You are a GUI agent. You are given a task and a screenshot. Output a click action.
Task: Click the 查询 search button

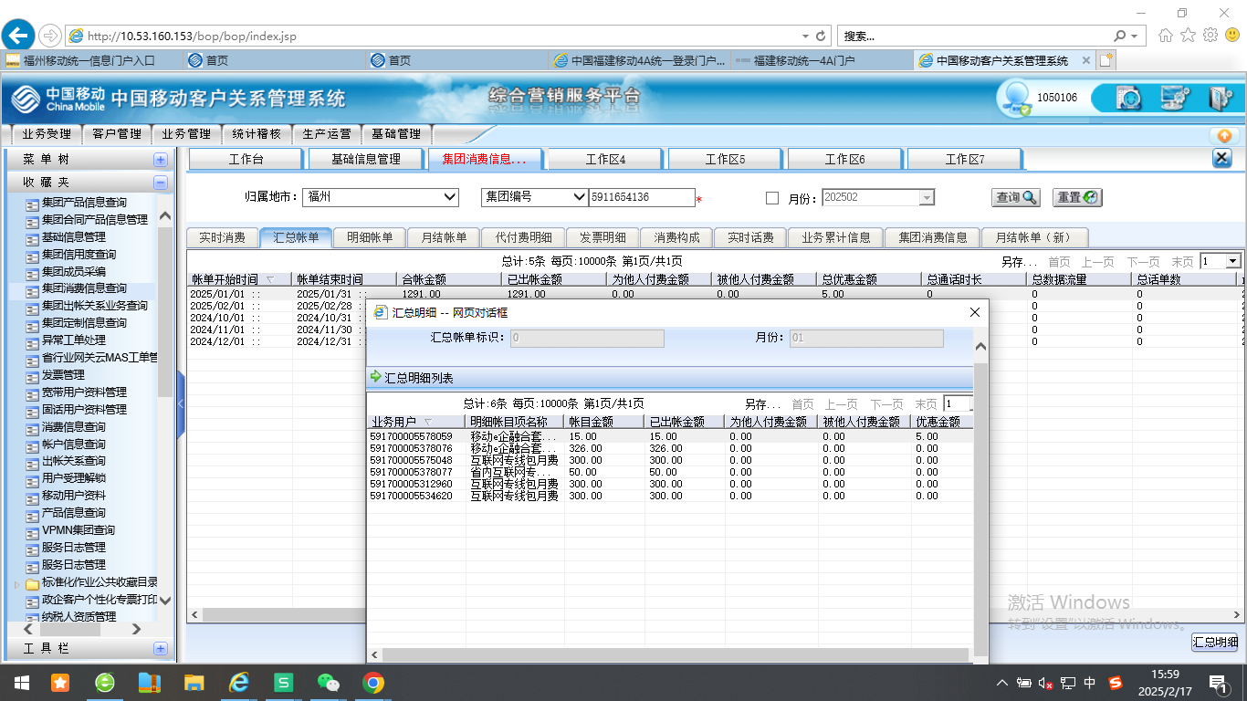1016,197
